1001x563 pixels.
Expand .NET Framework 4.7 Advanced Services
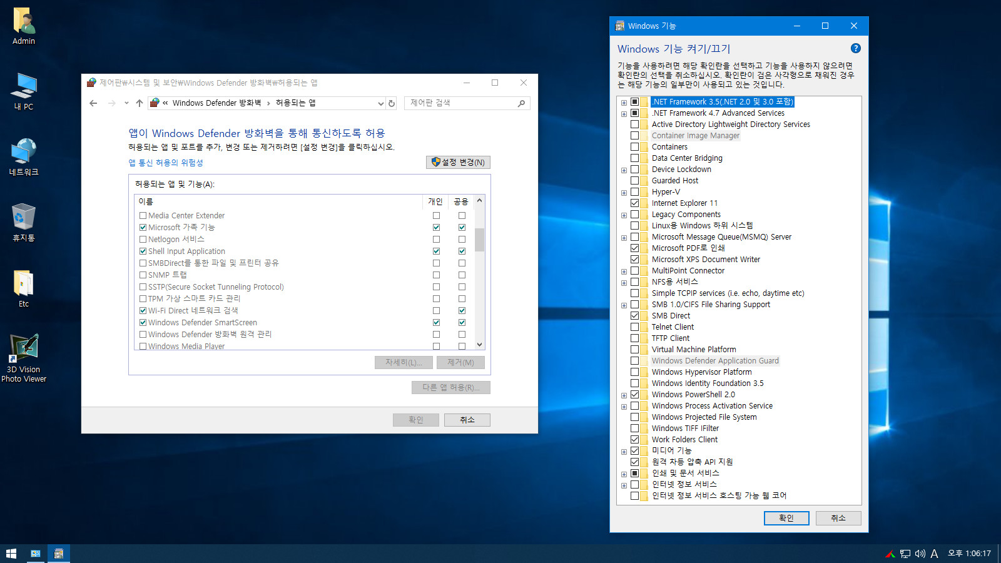(x=624, y=114)
